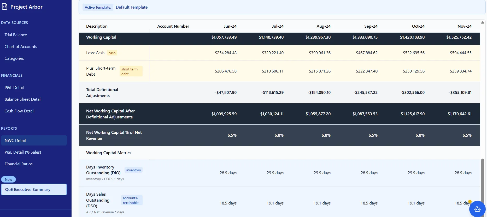
Task: Open Trial Balance data source
Action: point(16,35)
